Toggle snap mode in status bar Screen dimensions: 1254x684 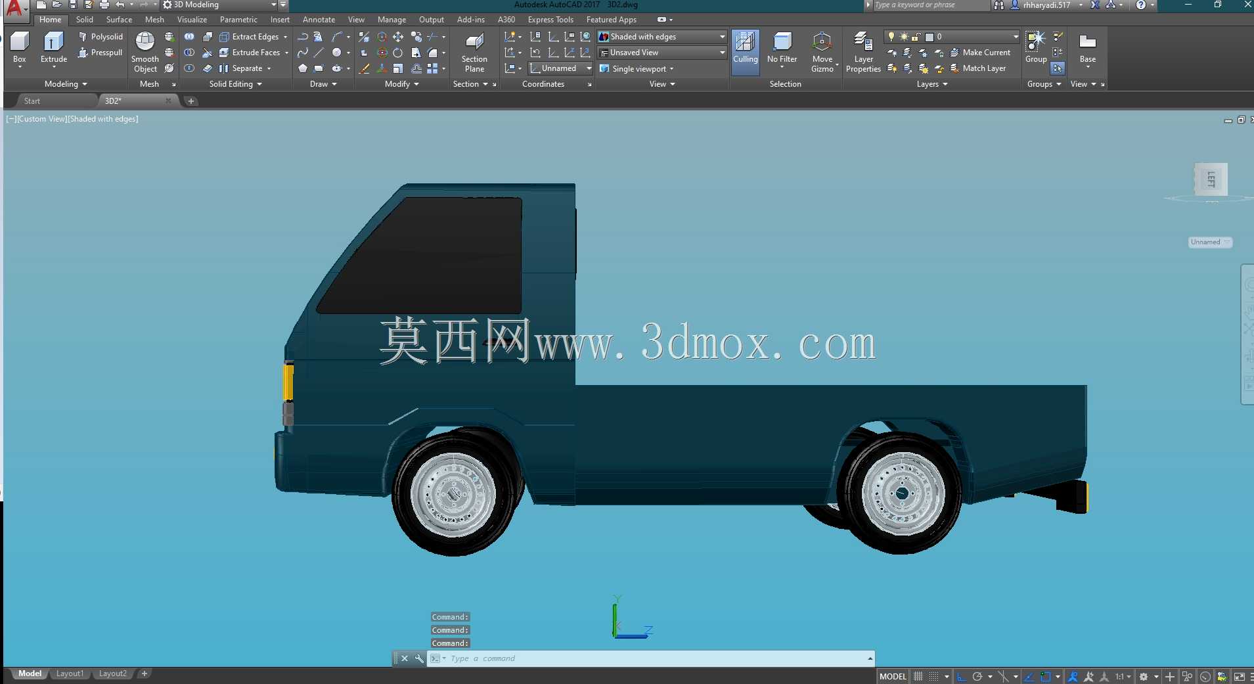[933, 676]
